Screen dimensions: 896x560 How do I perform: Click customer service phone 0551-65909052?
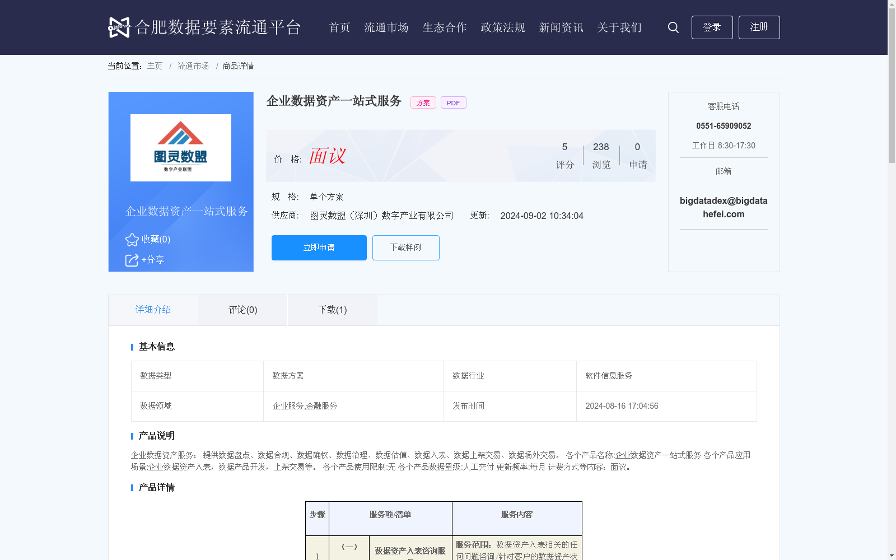(724, 126)
